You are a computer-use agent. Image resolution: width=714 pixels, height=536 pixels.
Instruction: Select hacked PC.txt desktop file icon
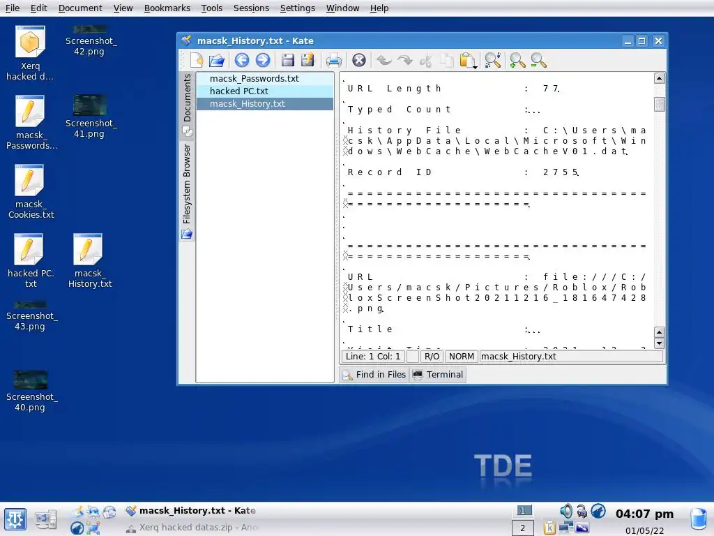pyautogui.click(x=30, y=261)
